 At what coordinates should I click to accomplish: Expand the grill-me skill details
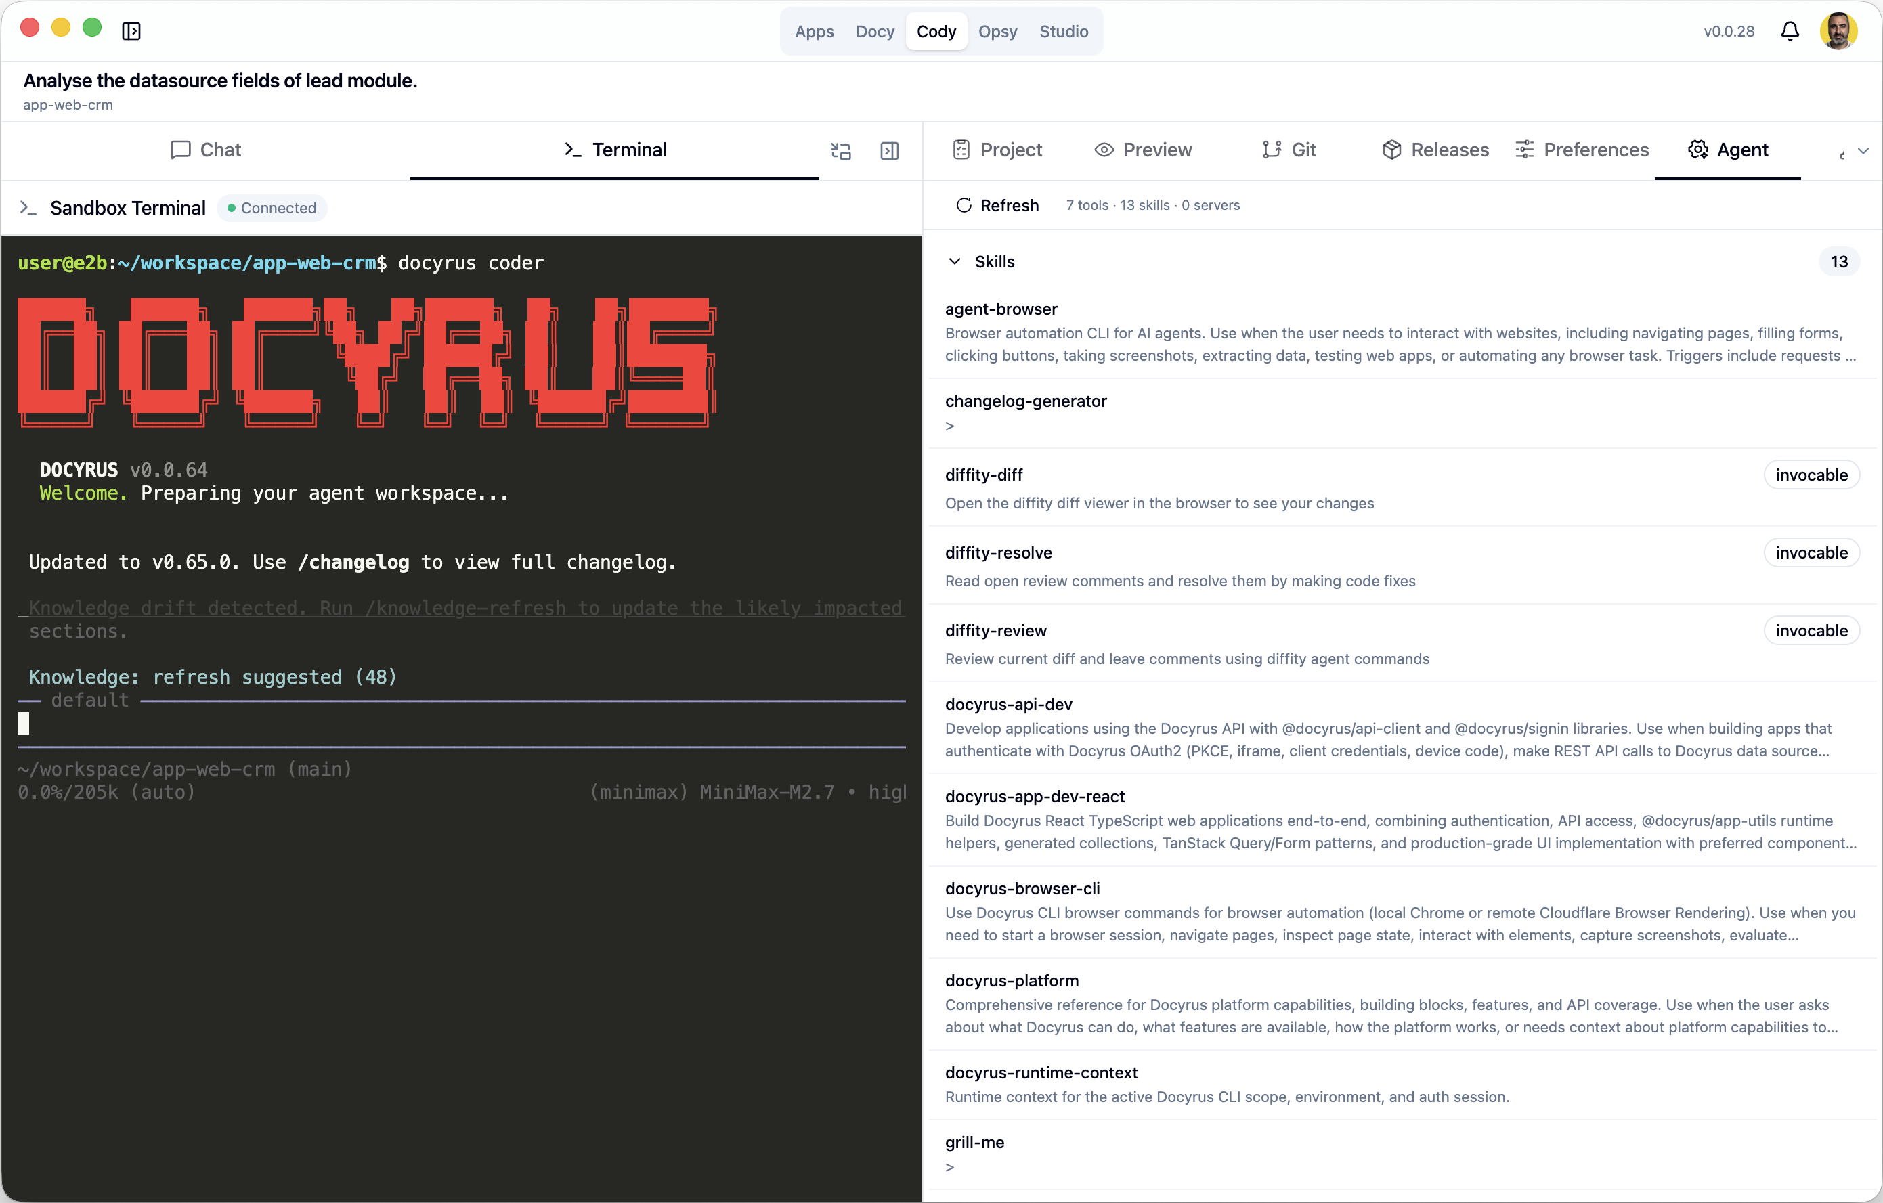click(x=951, y=1166)
